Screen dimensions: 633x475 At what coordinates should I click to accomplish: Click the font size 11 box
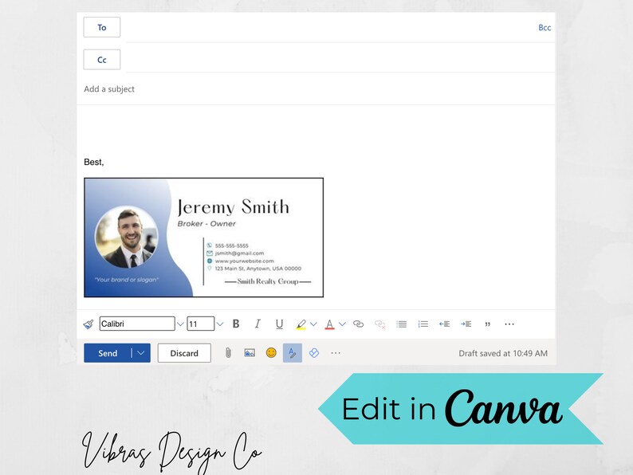tap(201, 324)
